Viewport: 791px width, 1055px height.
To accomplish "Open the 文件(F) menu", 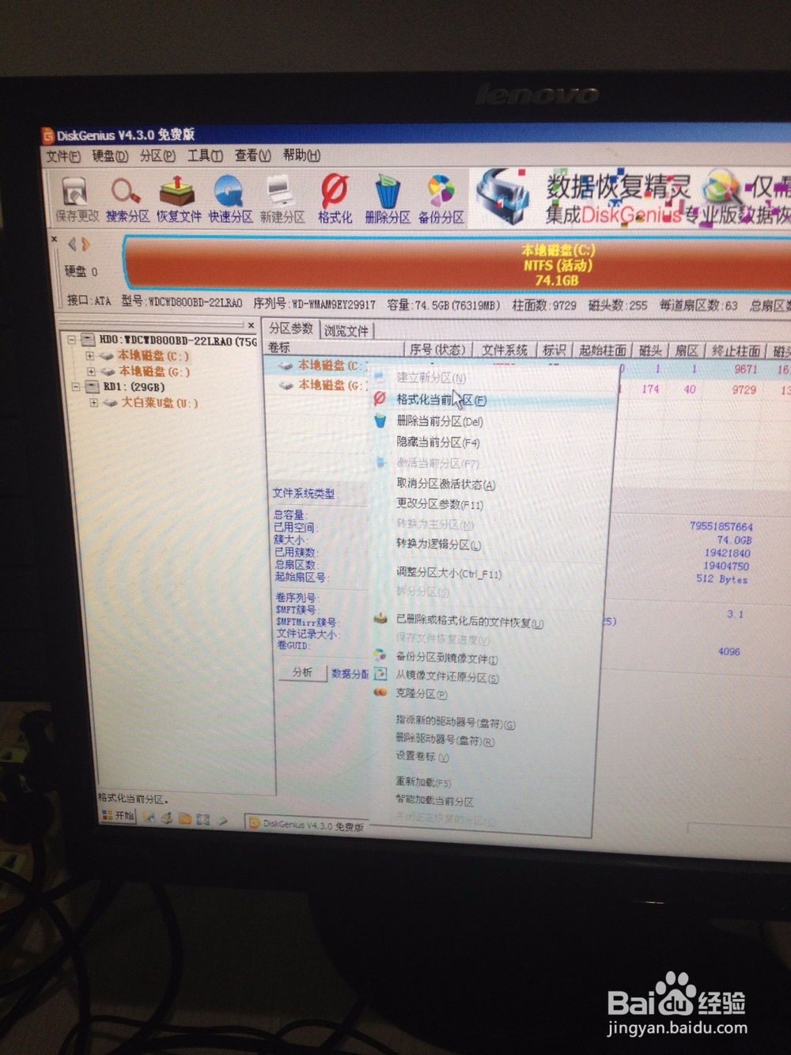I will [62, 156].
